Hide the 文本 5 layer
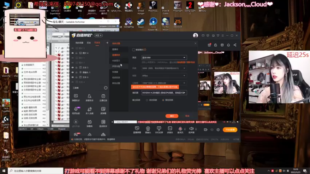Viewport: 310px width, 174px height. coord(72,67)
